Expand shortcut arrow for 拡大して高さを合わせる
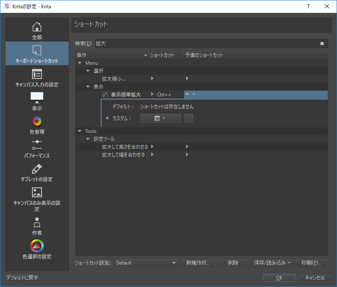The height and width of the screenshot is (287, 337). tap(152, 147)
